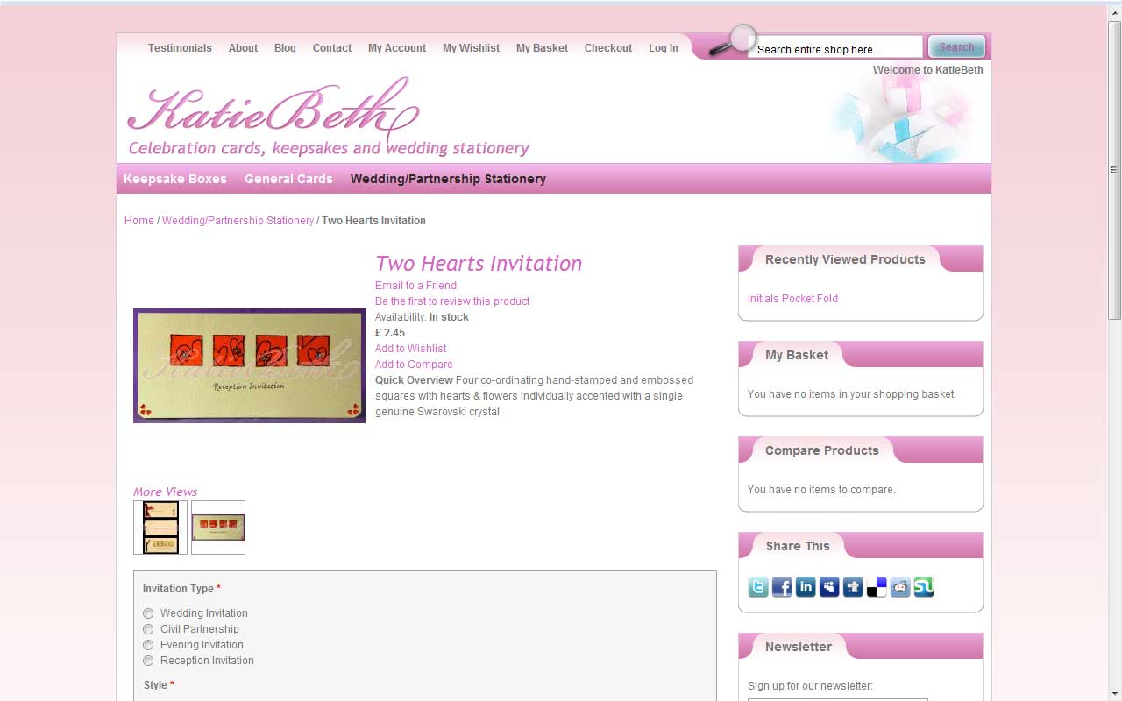
Task: Select the Evening Invitation radio button
Action: point(148,645)
